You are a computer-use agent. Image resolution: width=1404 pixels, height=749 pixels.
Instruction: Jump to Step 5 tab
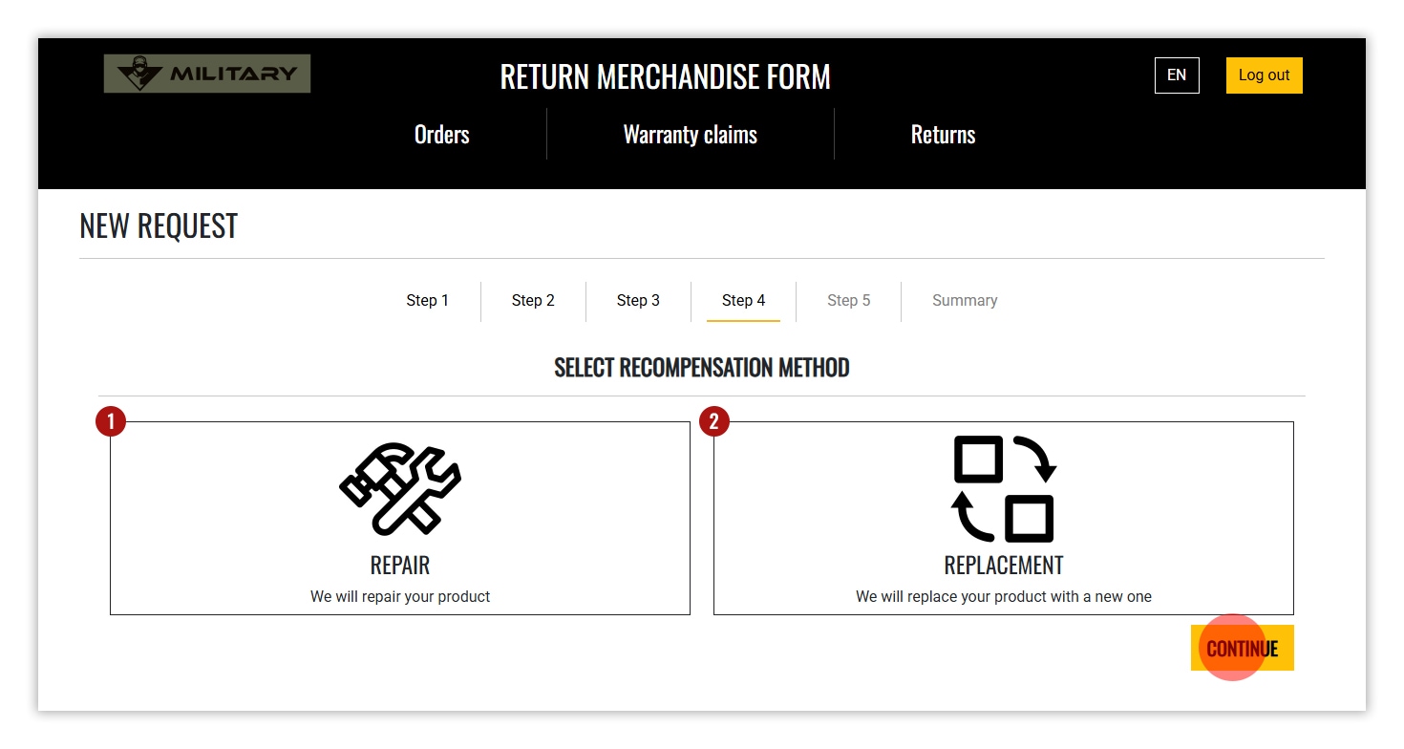coord(849,300)
